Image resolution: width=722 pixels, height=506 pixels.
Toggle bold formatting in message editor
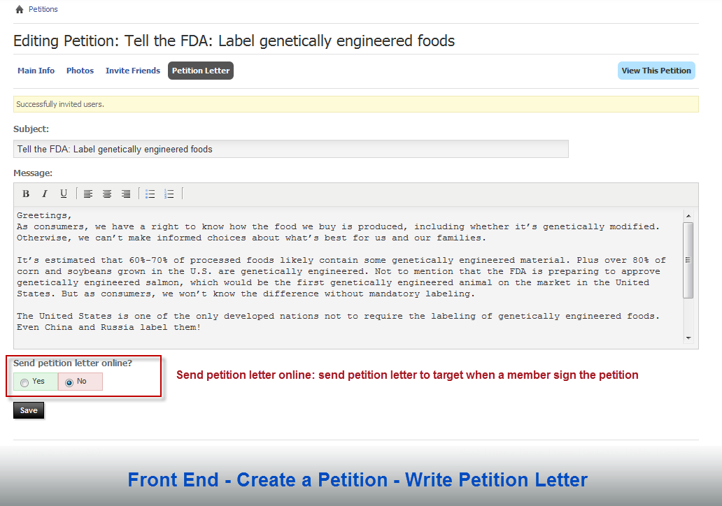26,194
